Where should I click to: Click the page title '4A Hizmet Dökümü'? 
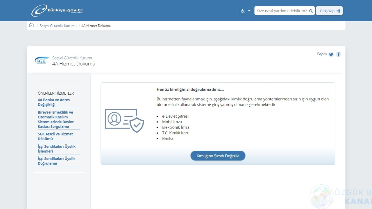click(x=74, y=64)
